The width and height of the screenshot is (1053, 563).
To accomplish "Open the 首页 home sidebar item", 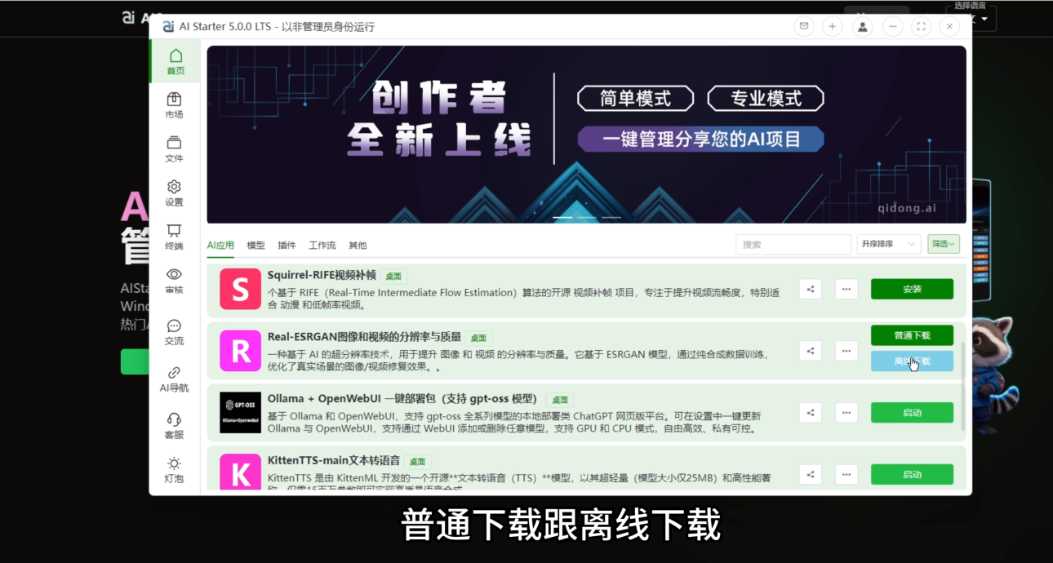I will (x=175, y=61).
